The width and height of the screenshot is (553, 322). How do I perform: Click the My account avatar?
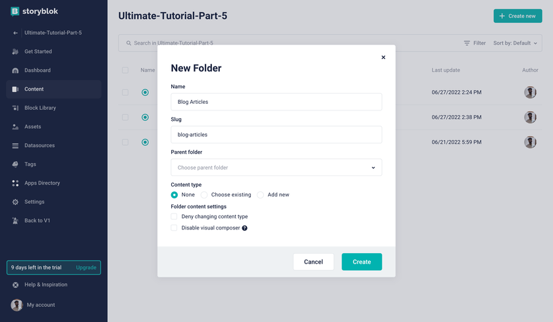(16, 305)
